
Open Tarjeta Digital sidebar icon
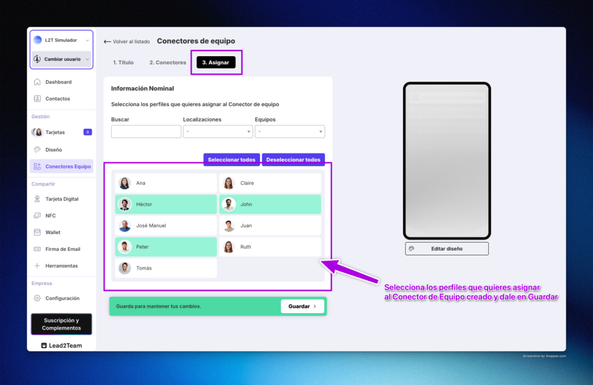pyautogui.click(x=37, y=199)
